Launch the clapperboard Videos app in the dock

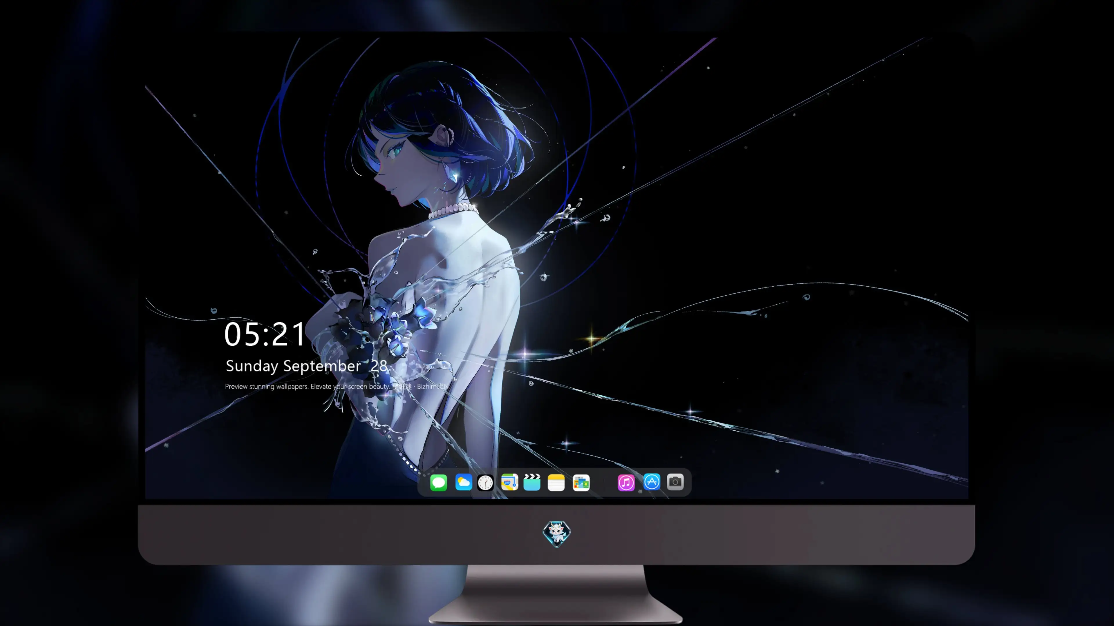pos(532,482)
